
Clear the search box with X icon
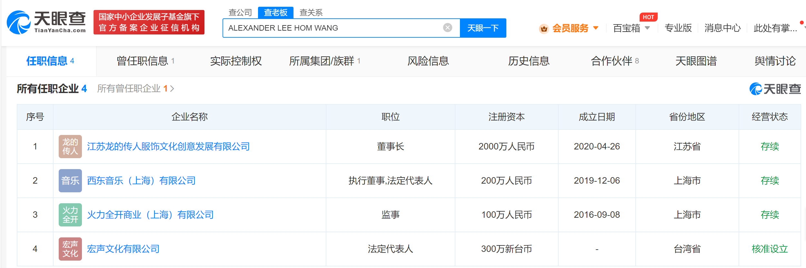point(447,28)
